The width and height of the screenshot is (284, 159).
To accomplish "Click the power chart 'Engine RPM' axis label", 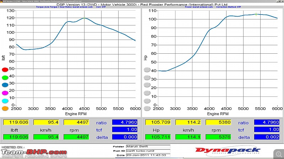I will click(218, 114).
